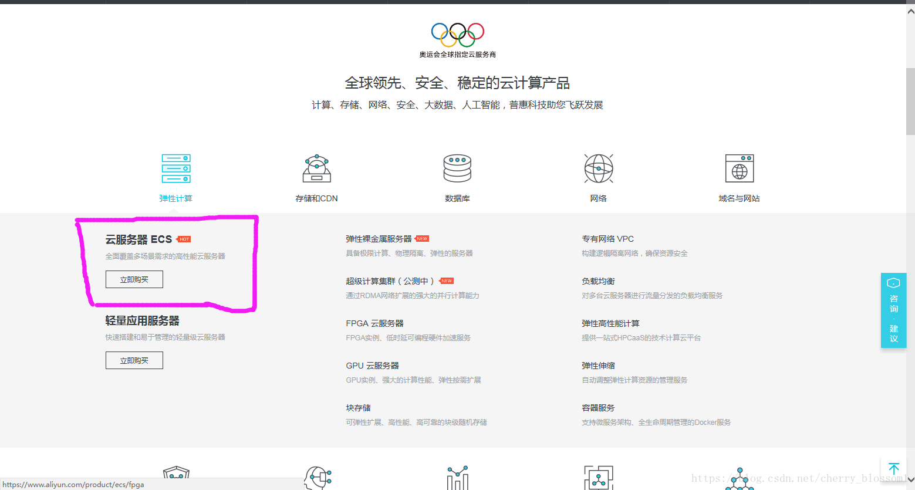This screenshot has width=915, height=490.
Task: Open the 容器服务 product link
Action: pos(599,408)
